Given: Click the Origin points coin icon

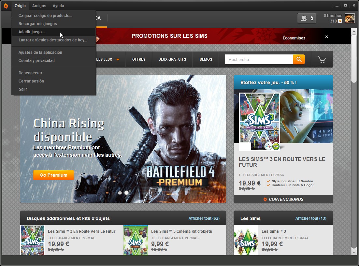Looking at the screenshot, I should tap(340, 21).
